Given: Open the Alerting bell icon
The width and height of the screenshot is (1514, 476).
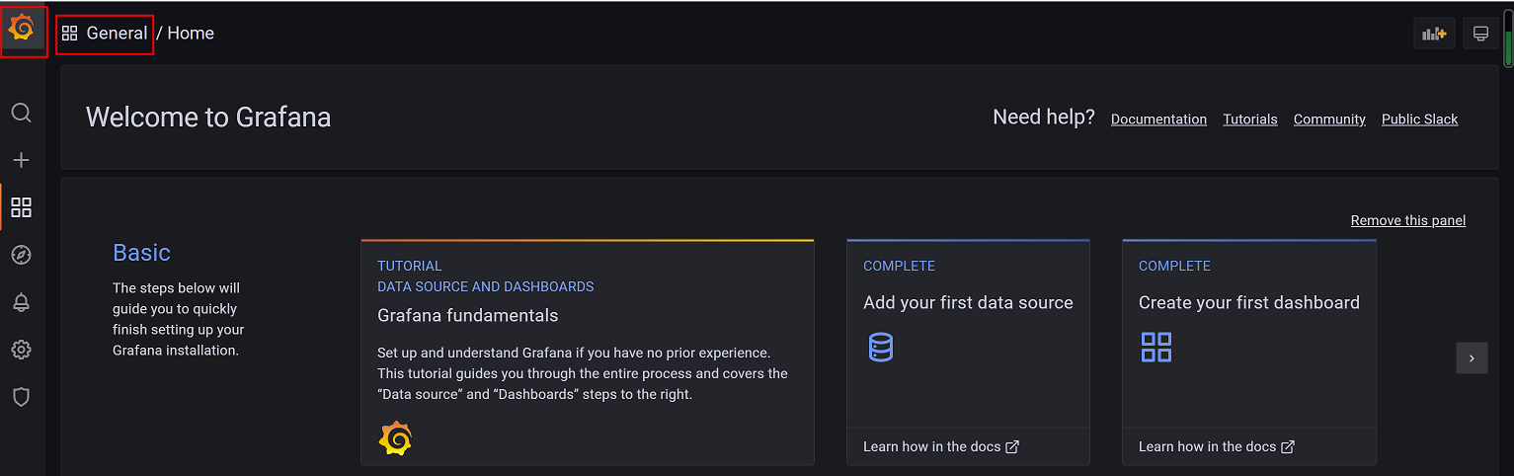Looking at the screenshot, I should coord(21,302).
